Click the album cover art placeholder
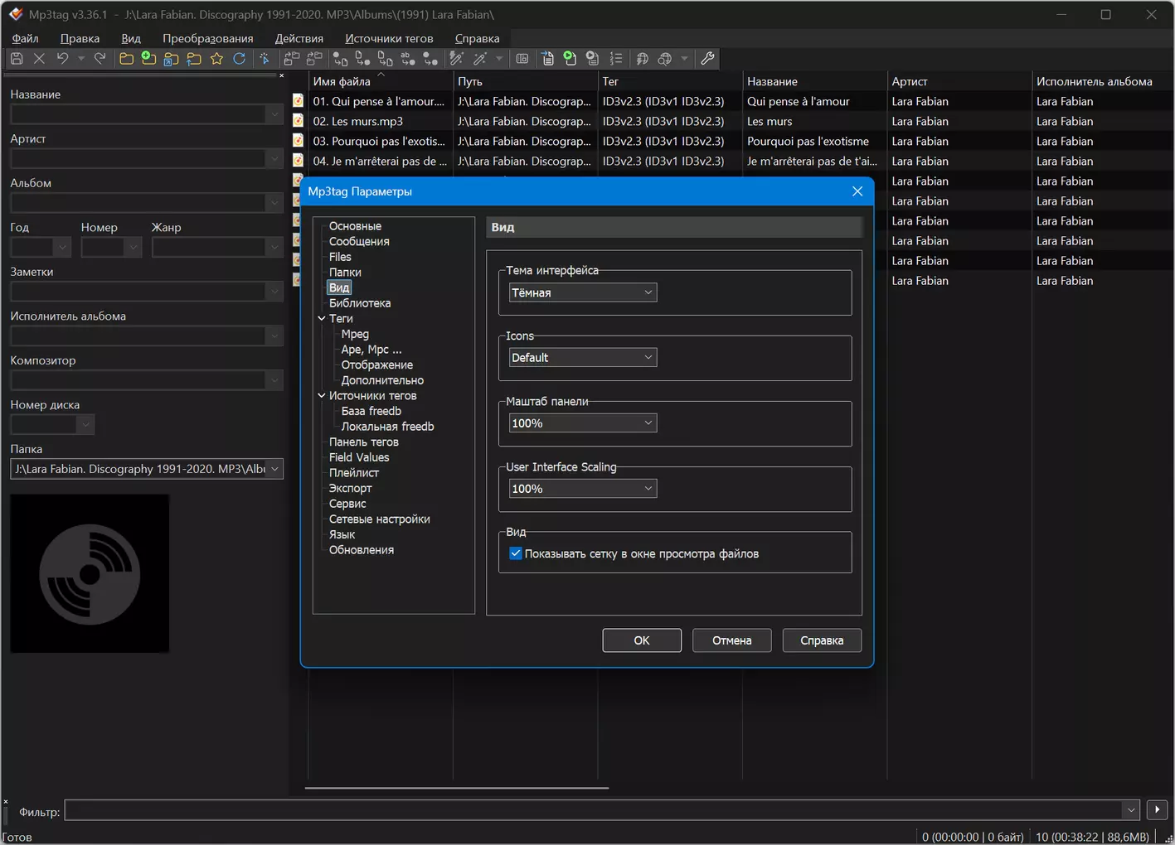 pyautogui.click(x=90, y=573)
